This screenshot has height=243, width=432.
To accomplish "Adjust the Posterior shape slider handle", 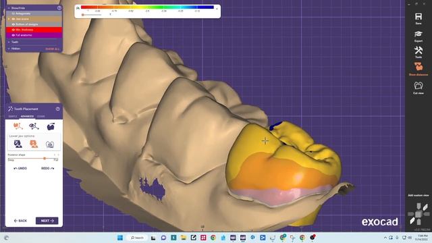I will (x=45, y=159).
